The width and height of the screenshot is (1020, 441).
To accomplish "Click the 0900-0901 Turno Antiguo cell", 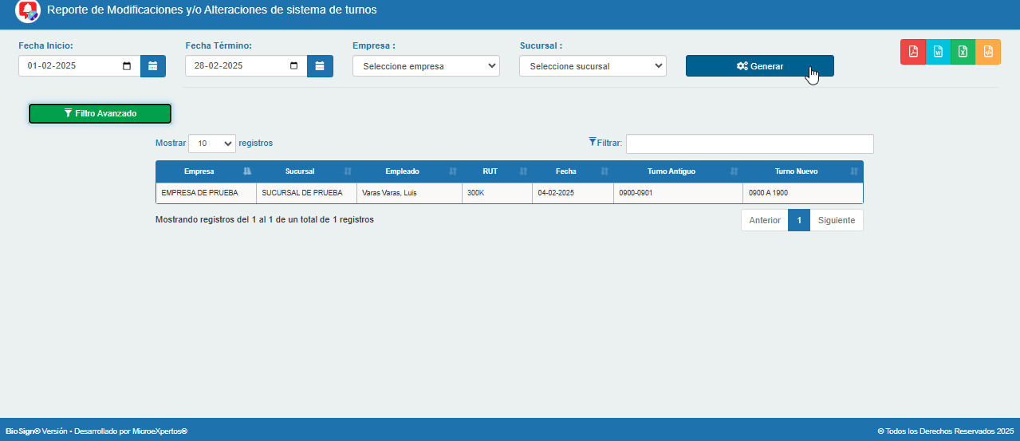I will tap(678, 193).
